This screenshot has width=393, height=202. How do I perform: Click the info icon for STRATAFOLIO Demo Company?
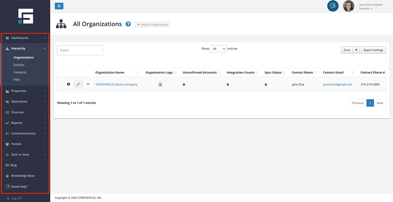[68, 84]
